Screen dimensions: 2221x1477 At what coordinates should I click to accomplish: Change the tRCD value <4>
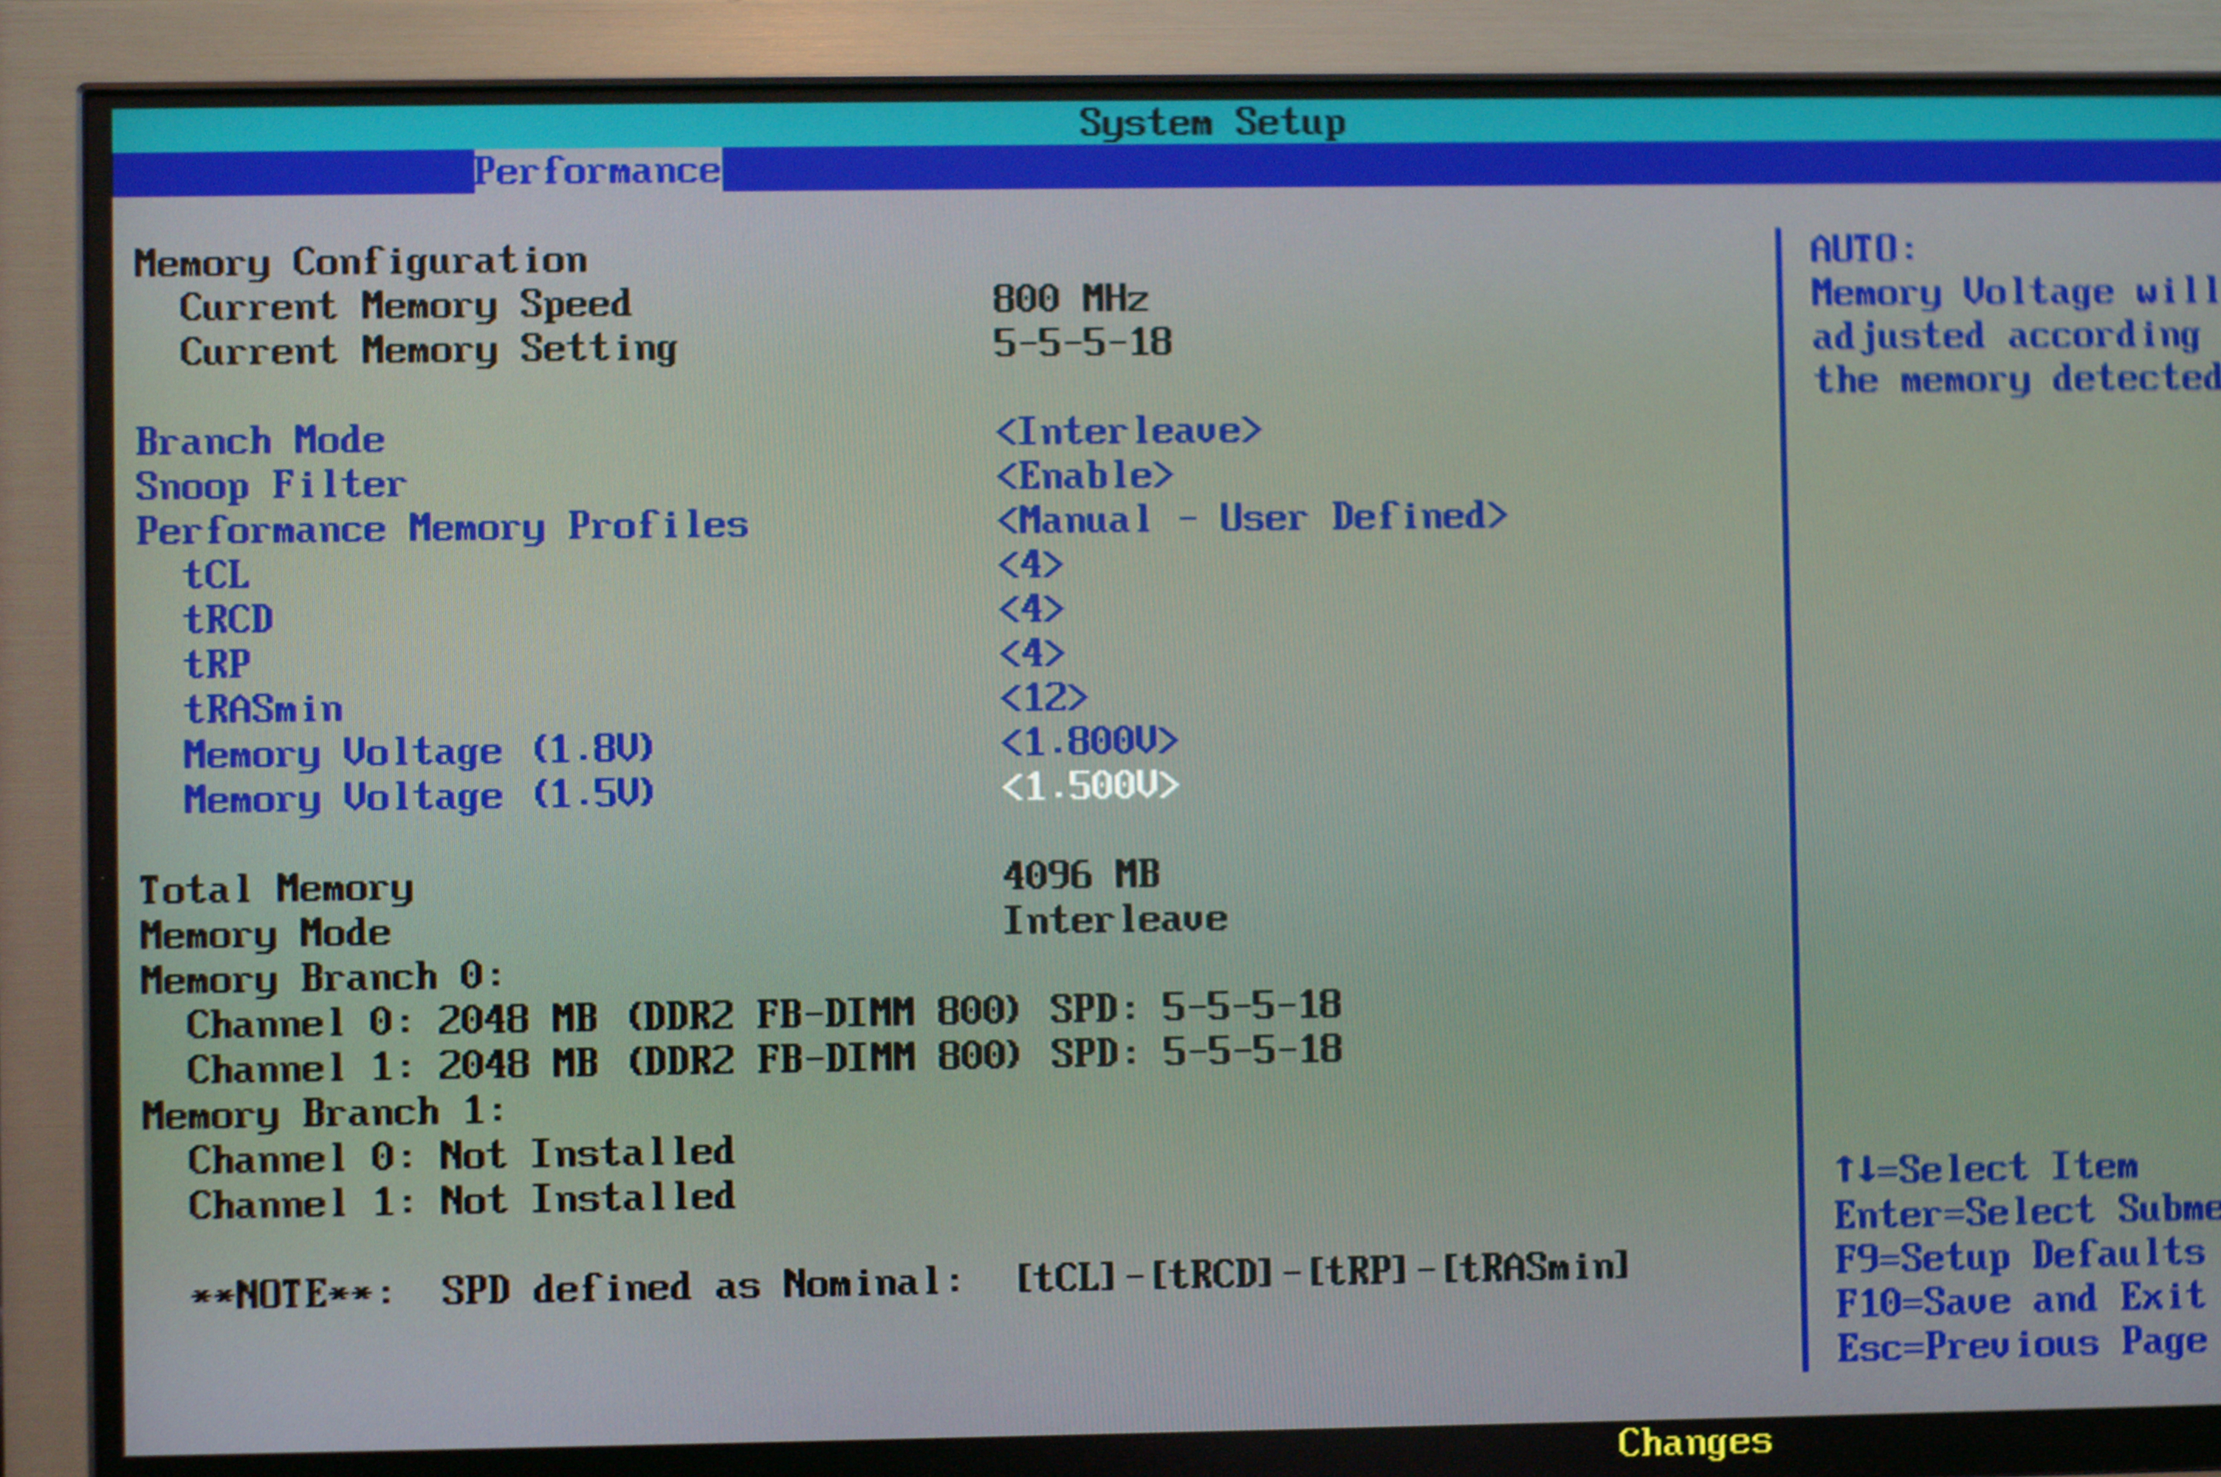click(1031, 609)
